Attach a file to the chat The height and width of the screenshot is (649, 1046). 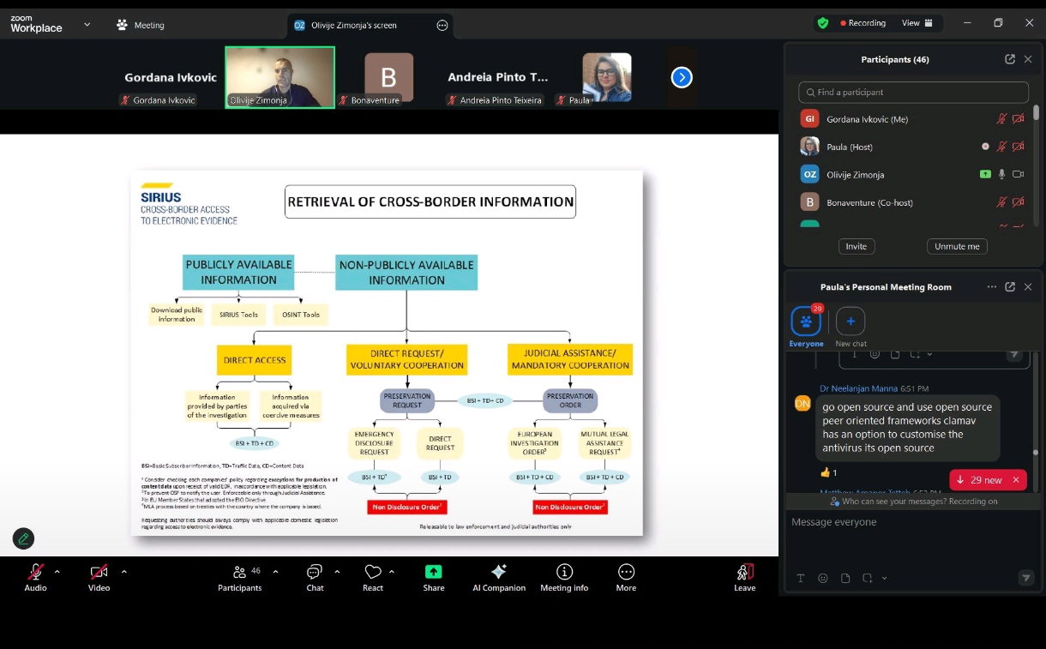point(845,578)
